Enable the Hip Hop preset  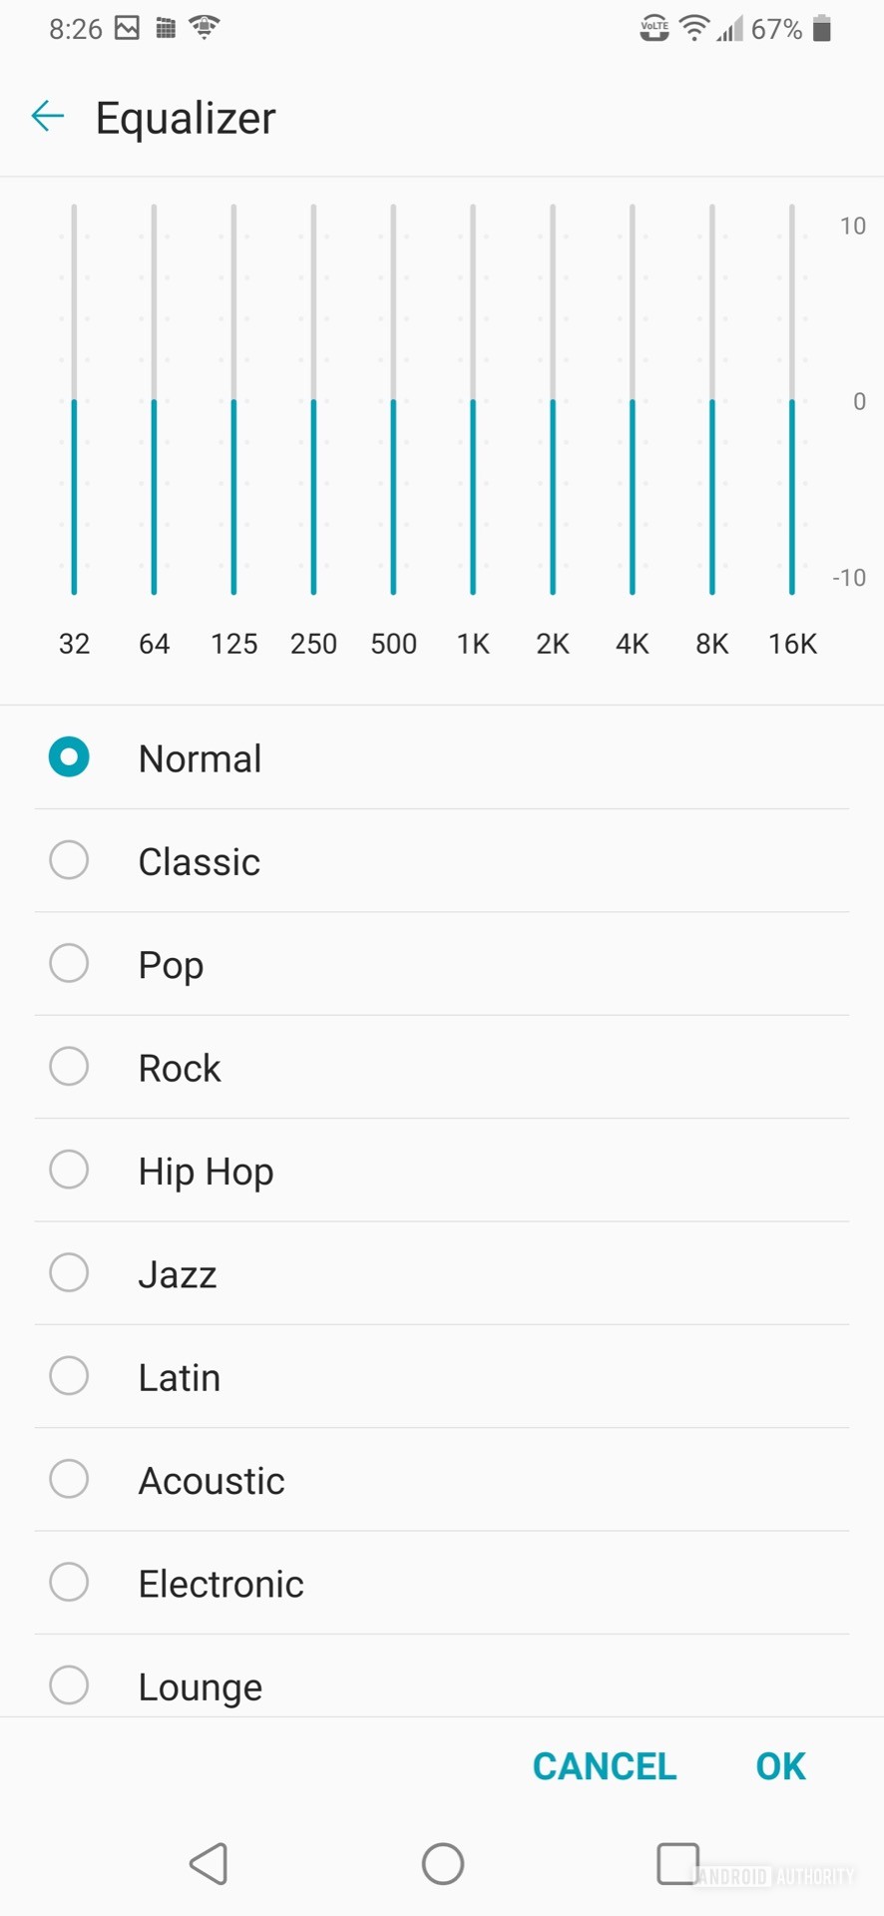tap(69, 1170)
